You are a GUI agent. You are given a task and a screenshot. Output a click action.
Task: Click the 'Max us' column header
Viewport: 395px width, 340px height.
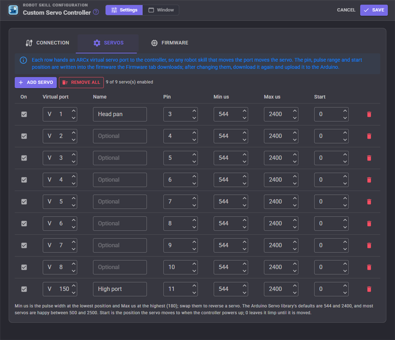click(x=272, y=97)
